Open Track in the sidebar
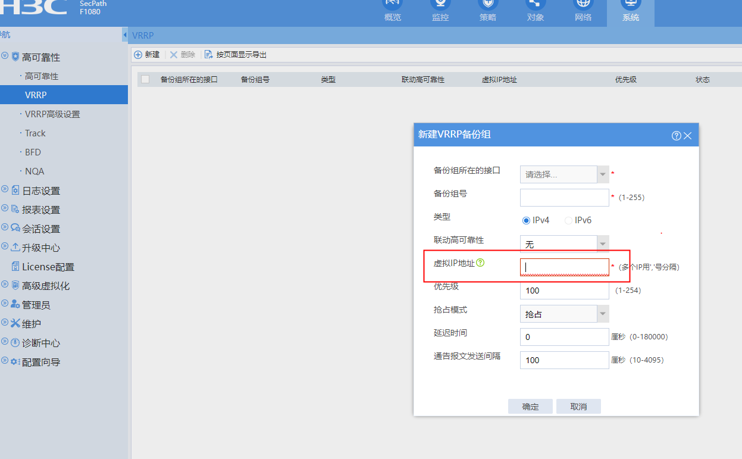 coord(35,133)
